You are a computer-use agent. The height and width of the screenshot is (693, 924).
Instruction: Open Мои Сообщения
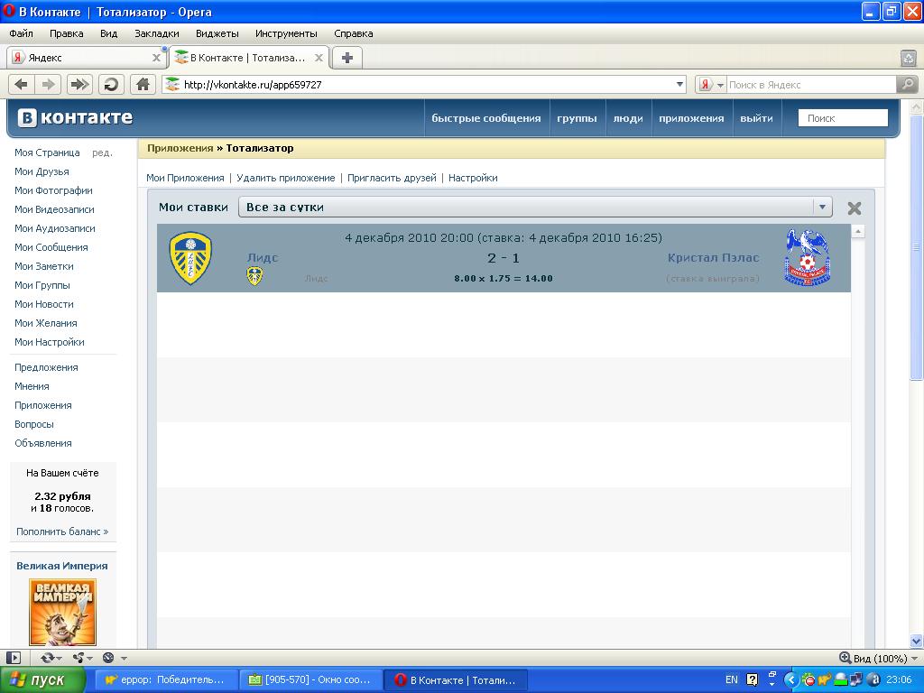click(51, 247)
